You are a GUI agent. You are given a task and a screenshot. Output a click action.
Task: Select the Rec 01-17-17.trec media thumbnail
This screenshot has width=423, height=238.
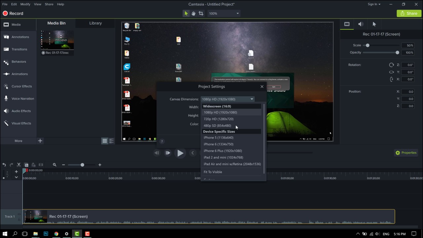tap(57, 40)
